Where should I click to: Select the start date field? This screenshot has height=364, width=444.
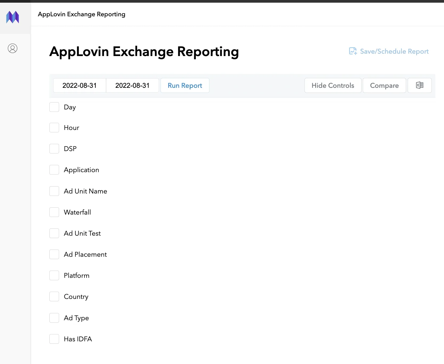pyautogui.click(x=79, y=85)
